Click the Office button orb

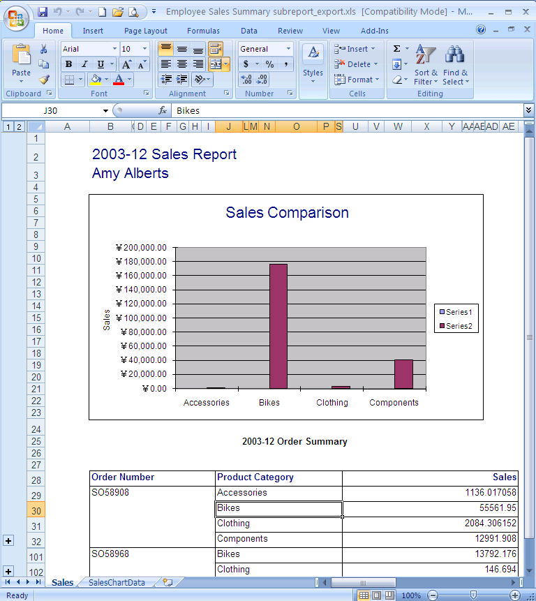[16, 17]
